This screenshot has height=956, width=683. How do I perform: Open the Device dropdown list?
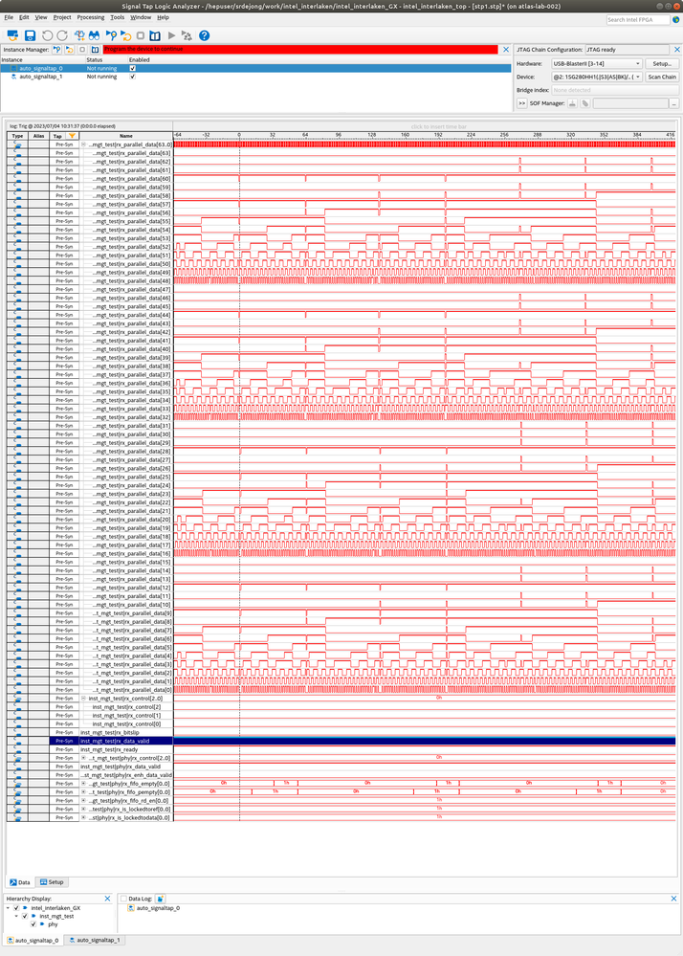pos(597,77)
